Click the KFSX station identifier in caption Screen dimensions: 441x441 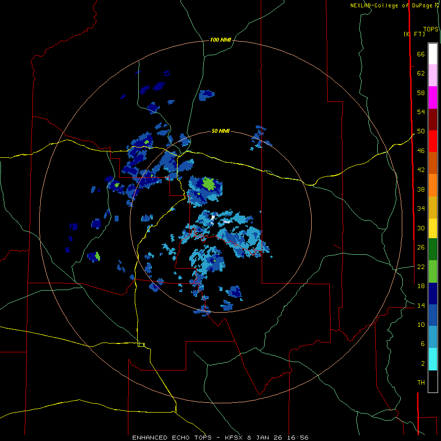pyautogui.click(x=235, y=438)
